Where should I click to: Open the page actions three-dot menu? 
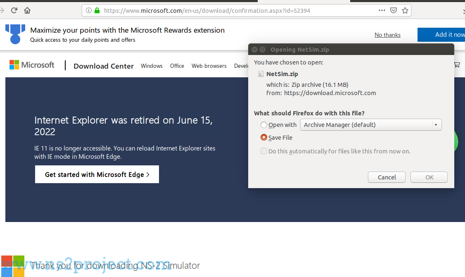click(382, 10)
